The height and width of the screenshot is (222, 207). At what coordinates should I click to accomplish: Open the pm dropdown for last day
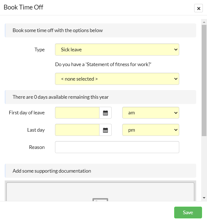[151, 130]
